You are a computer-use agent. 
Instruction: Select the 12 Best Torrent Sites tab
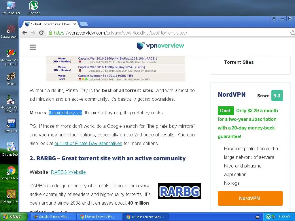click(x=50, y=24)
